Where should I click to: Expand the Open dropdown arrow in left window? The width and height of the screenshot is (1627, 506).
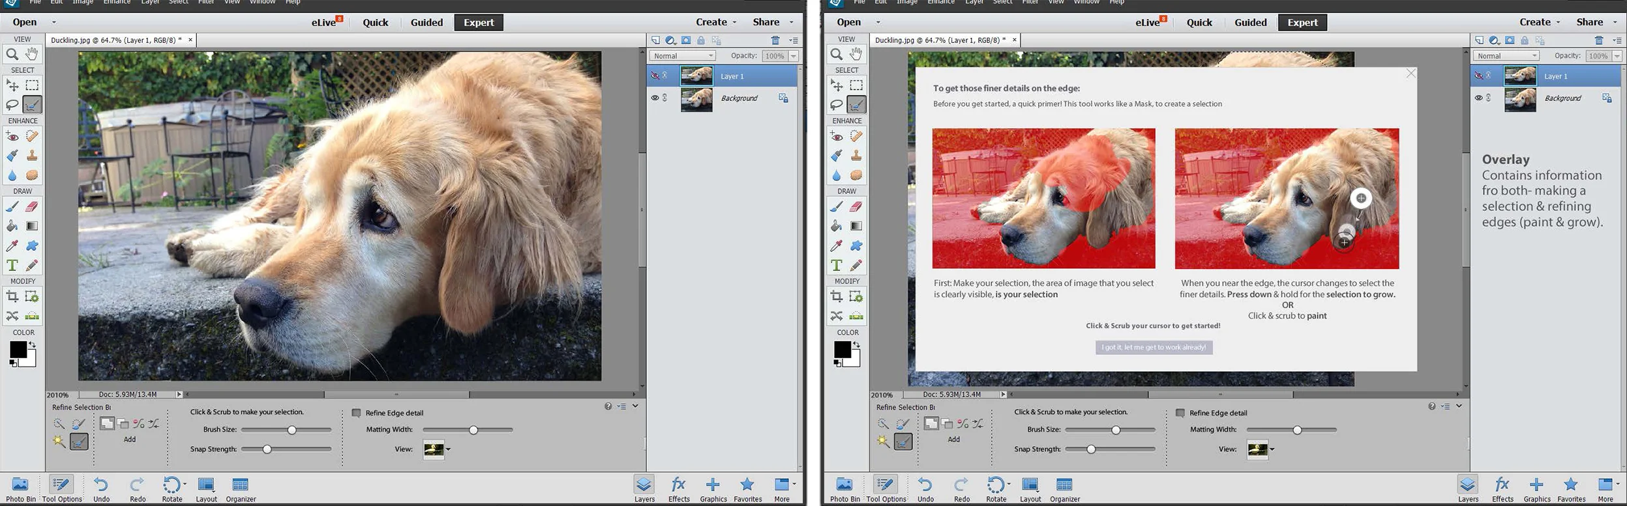(x=54, y=22)
